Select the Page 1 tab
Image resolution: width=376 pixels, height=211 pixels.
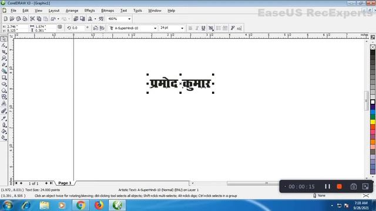pos(65,183)
